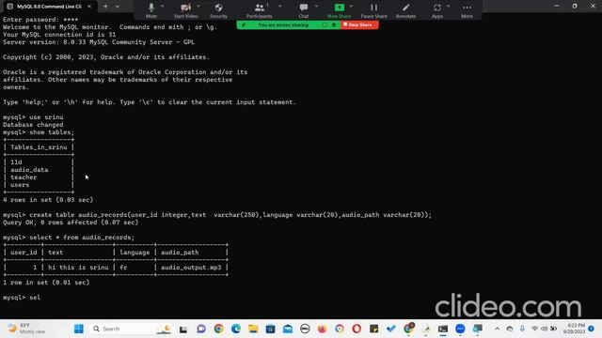Viewport: 602px width, 338px height.
Task: Open Zoom Apps
Action: click(436, 10)
